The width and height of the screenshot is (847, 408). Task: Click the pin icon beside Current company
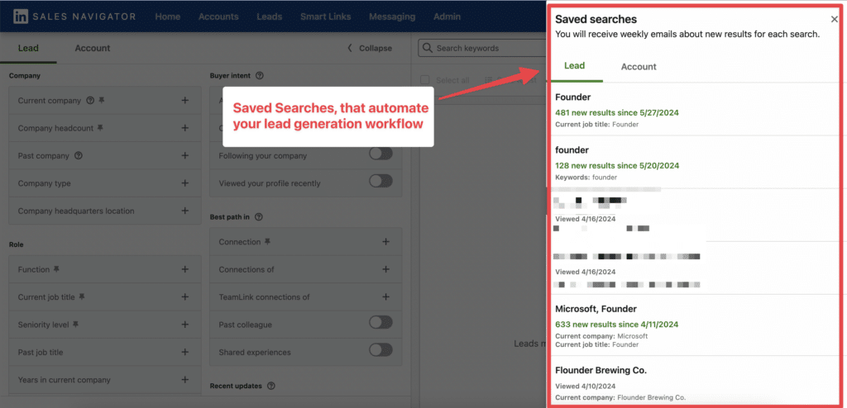point(102,101)
